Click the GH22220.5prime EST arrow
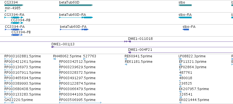Image resolution: width=233 pixels, height=104 pixels. coord(9,103)
